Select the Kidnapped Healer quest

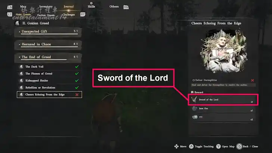coord(49,81)
